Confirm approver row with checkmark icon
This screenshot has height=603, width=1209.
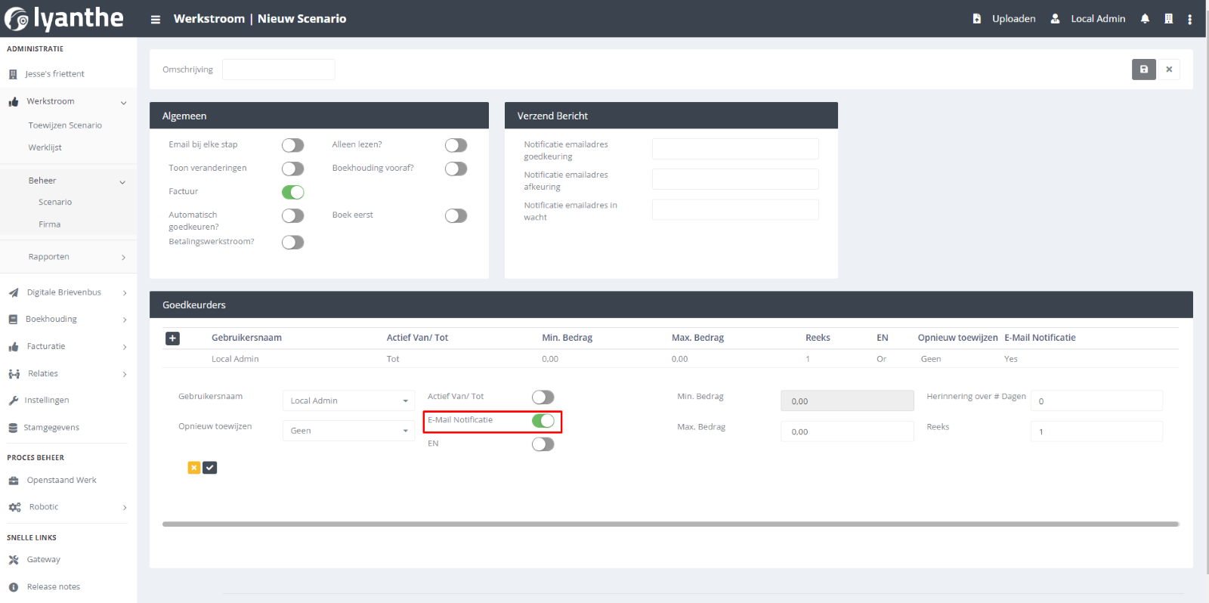point(210,468)
